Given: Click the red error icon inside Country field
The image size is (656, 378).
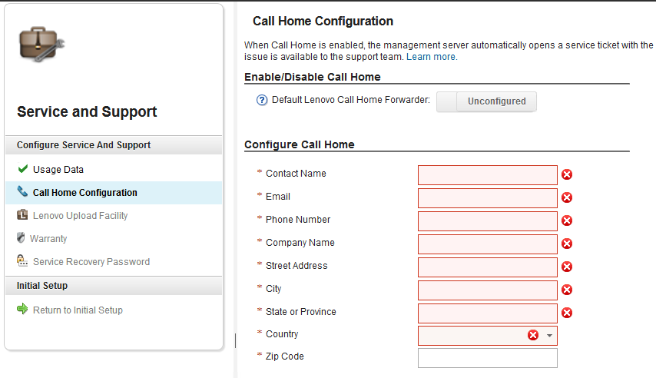Looking at the screenshot, I should coord(533,335).
